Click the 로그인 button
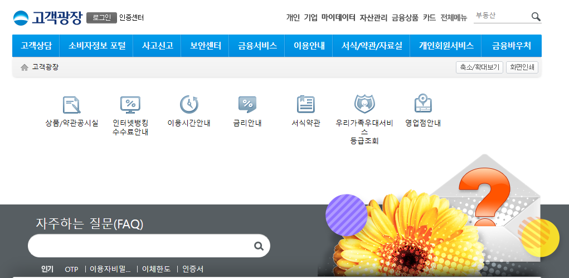Screen dimensions: 569x278 click(101, 18)
